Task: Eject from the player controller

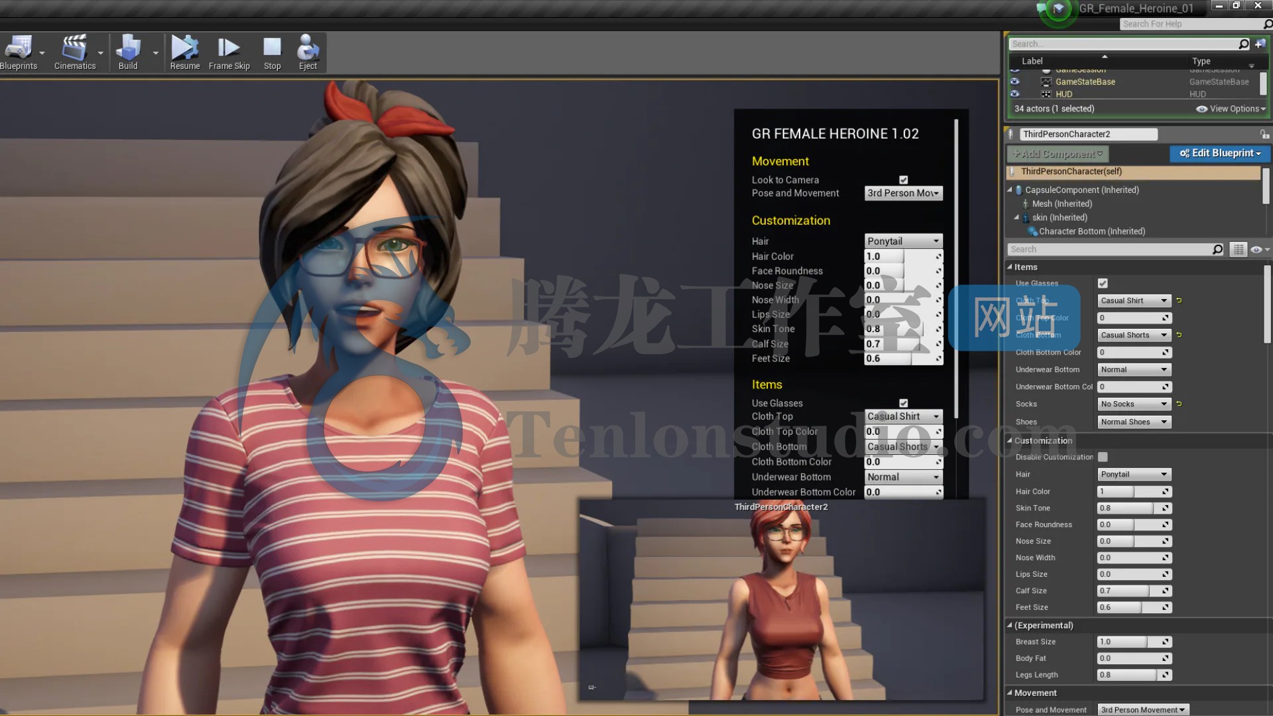Action: (308, 52)
